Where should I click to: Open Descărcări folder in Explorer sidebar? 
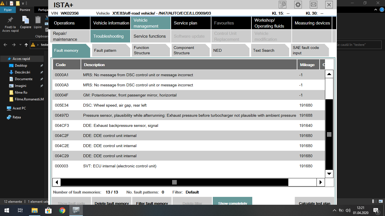(x=22, y=72)
